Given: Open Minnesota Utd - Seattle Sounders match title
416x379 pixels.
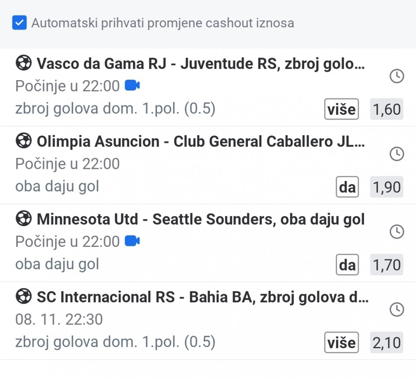Looking at the screenshot, I should [200, 220].
